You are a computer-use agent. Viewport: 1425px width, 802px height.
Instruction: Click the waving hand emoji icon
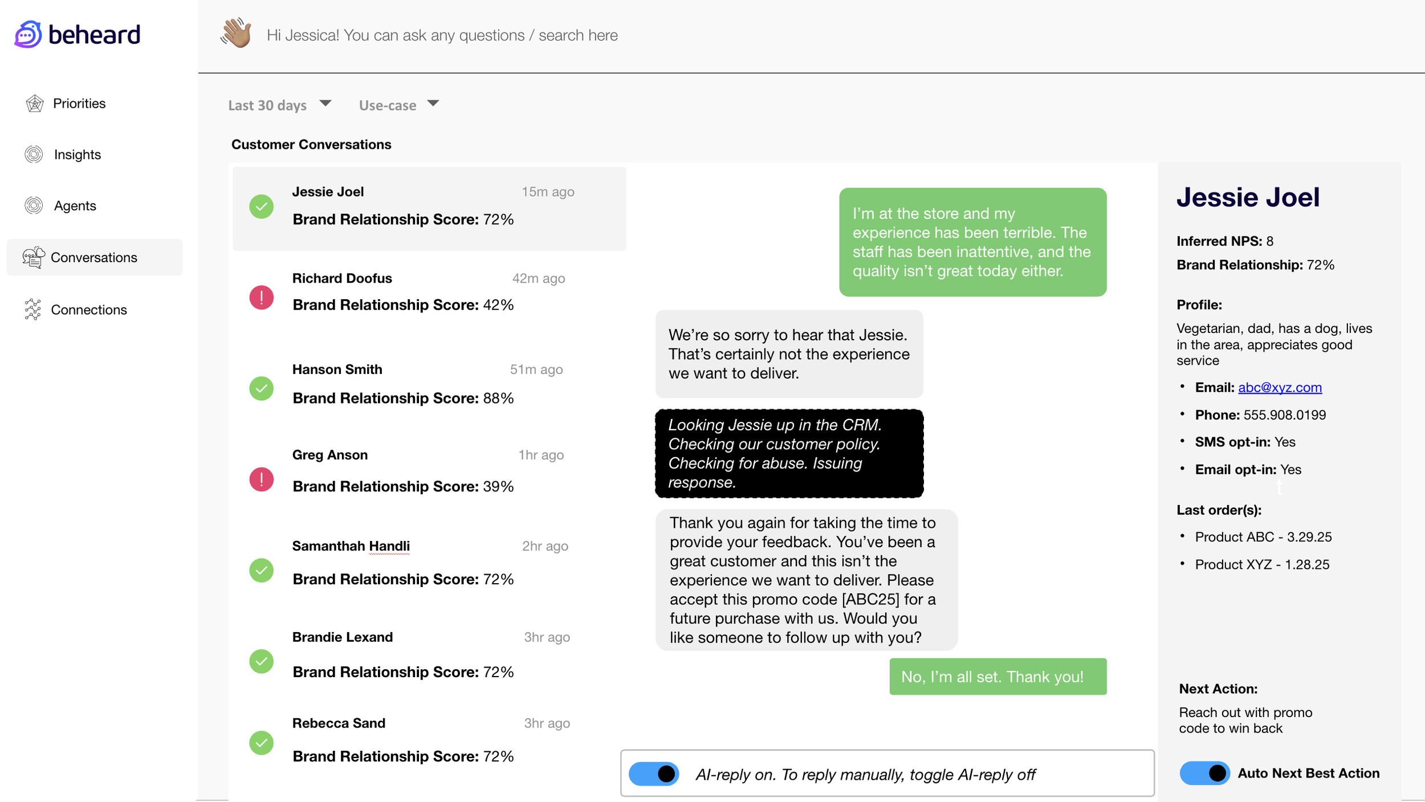point(236,33)
